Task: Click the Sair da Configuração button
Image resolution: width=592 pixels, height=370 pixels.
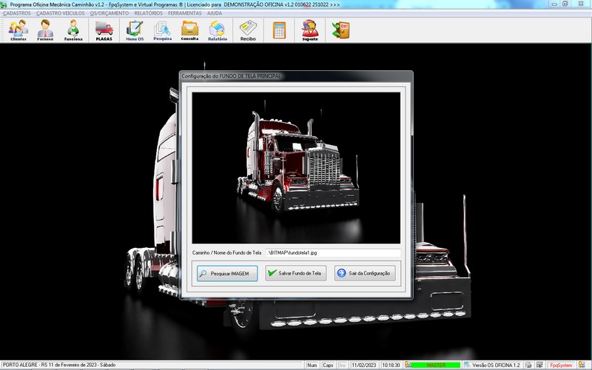Action: click(x=365, y=273)
